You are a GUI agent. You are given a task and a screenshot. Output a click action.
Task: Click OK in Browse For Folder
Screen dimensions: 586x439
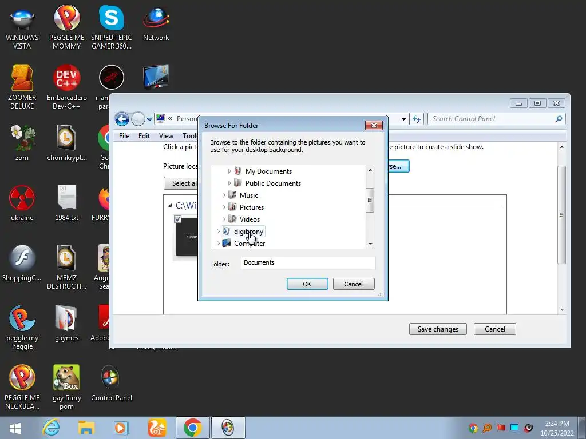[307, 284]
